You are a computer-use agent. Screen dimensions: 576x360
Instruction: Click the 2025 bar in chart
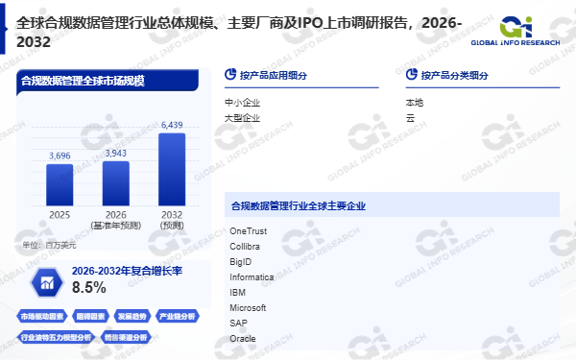coord(60,184)
